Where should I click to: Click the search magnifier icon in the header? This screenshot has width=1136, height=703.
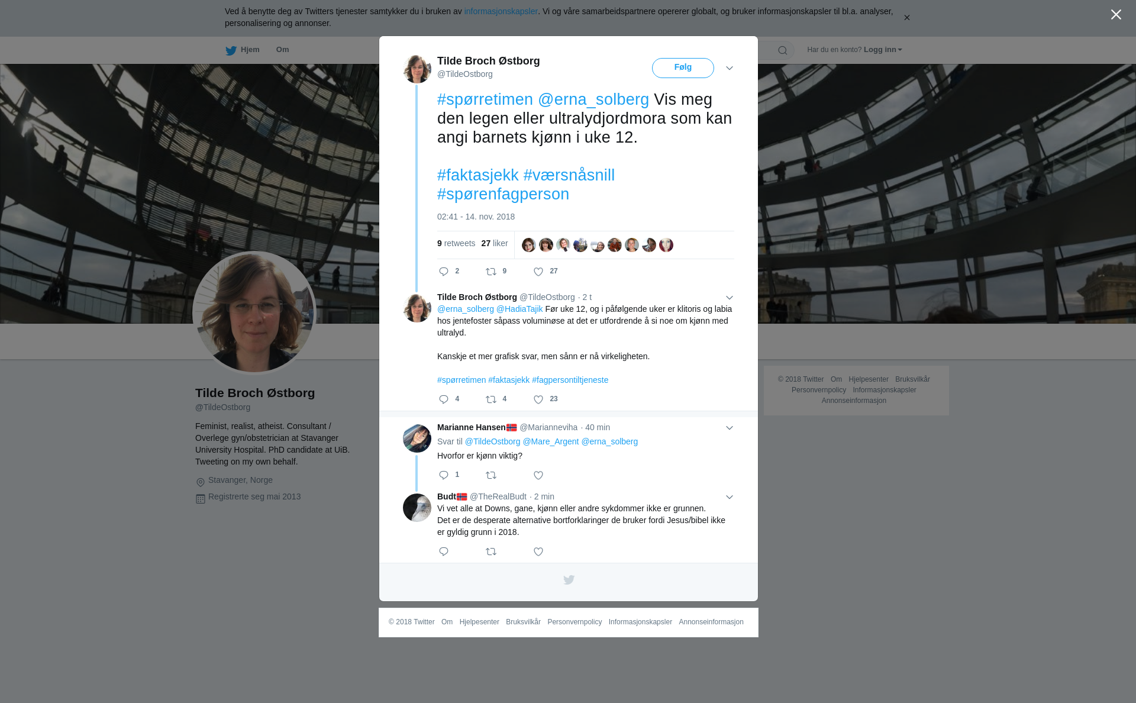[x=783, y=50]
